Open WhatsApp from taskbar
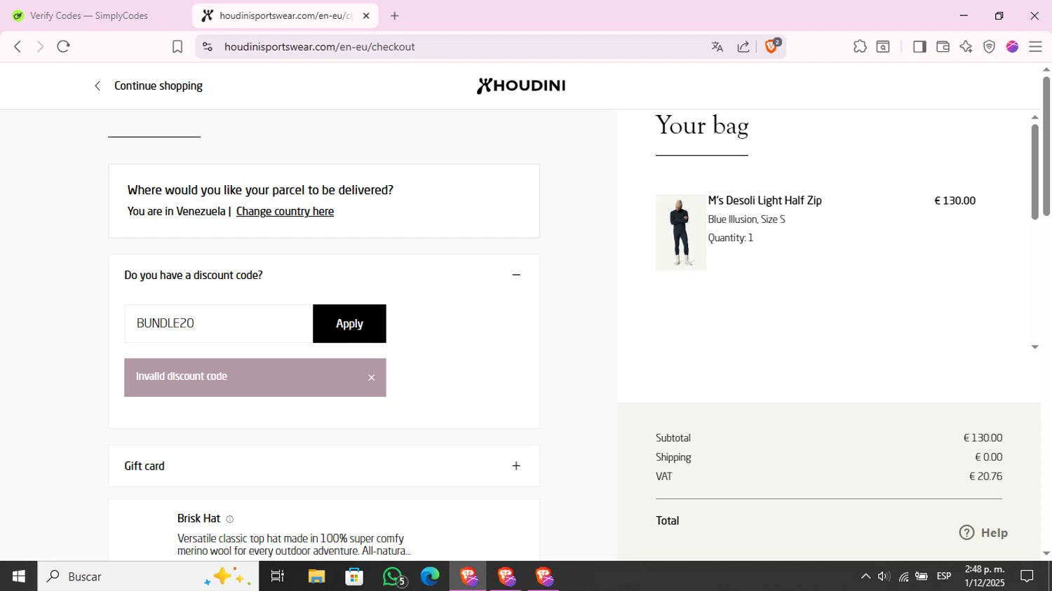Screen dimensions: 1052x591 393,576
